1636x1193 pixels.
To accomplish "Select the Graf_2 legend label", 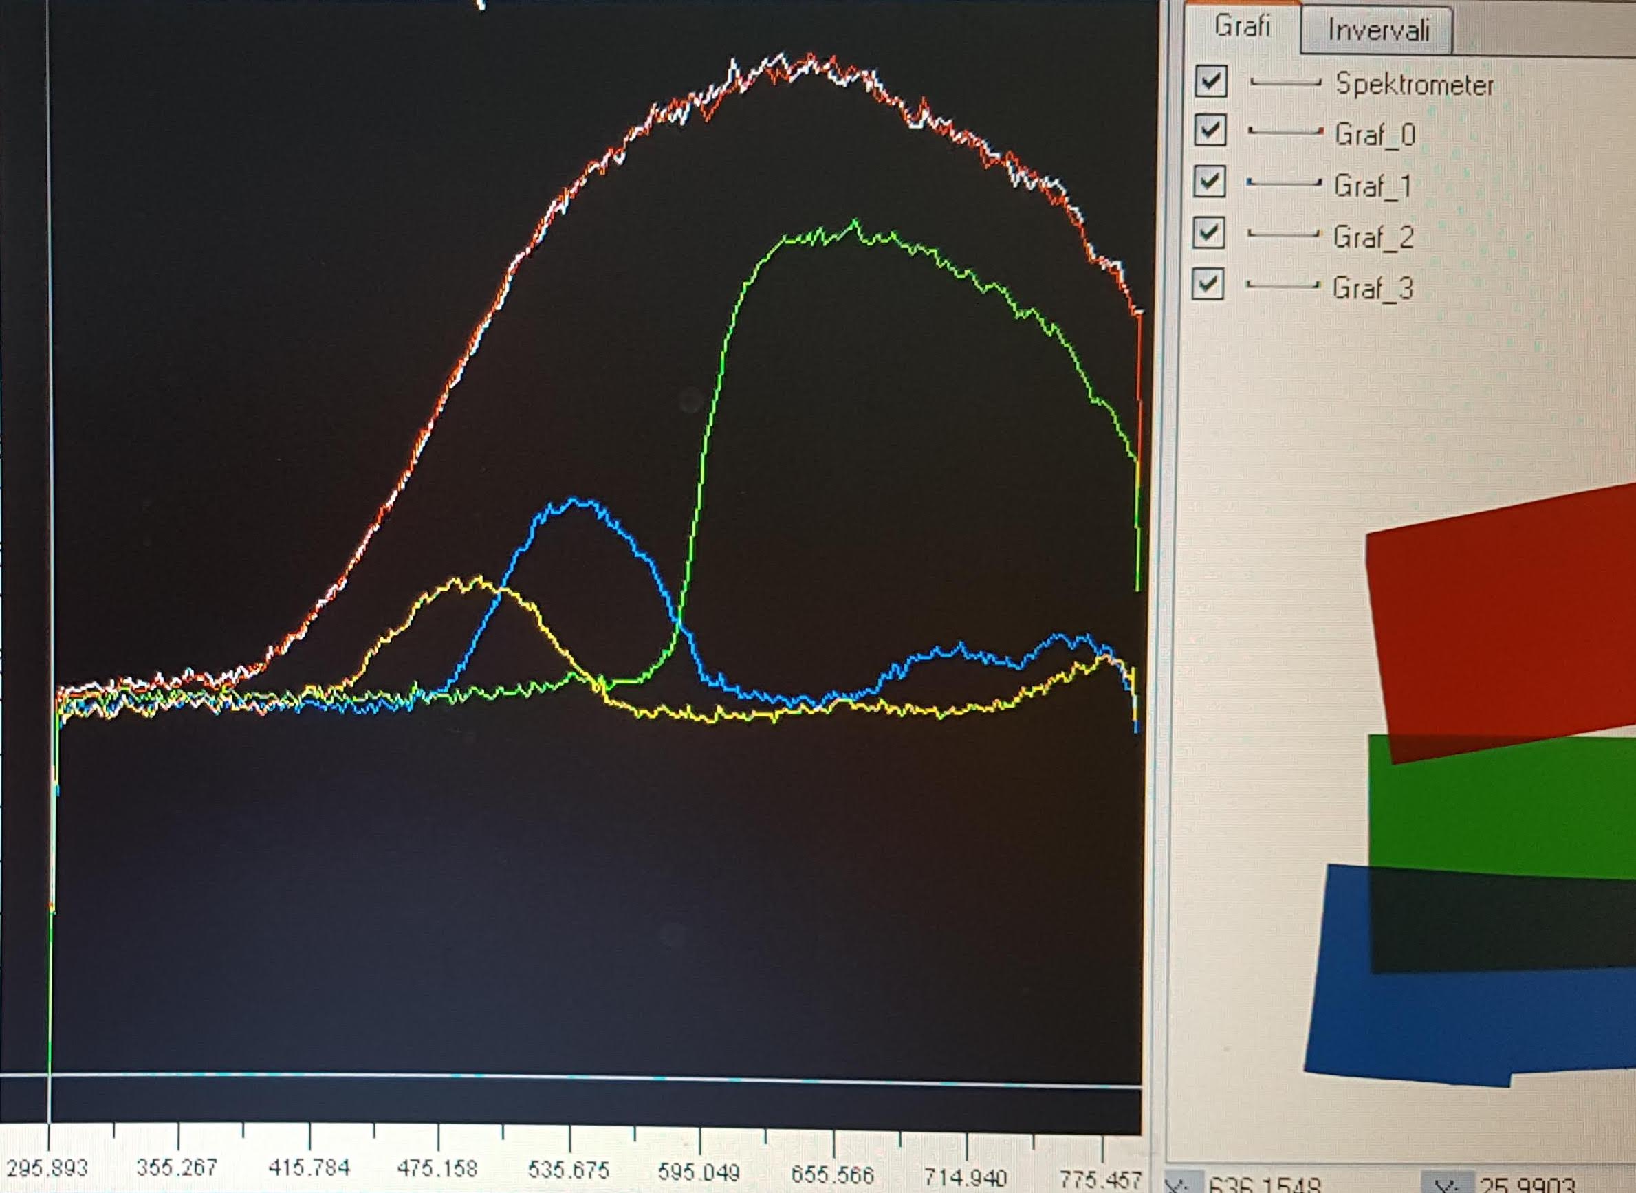I will 1373,237.
